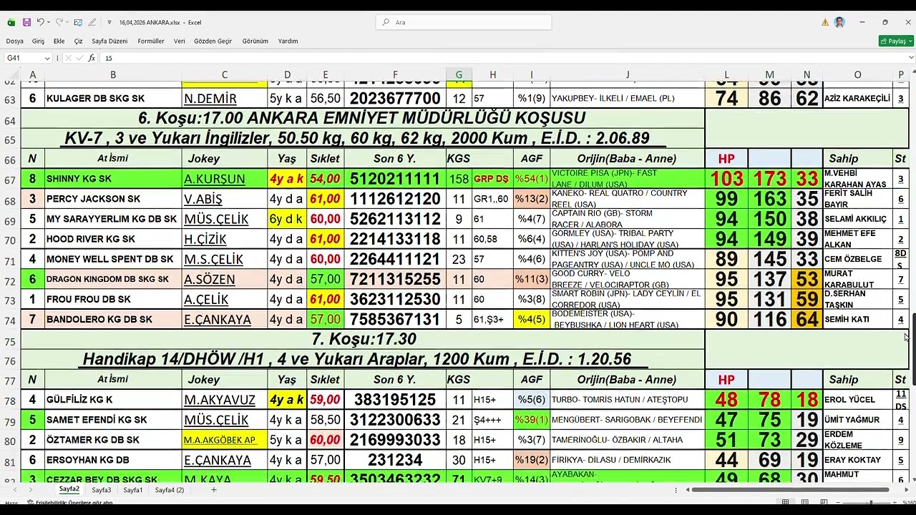Switch to the Sayfa1 sheet tab
Image resolution: width=916 pixels, height=515 pixels.
pos(133,490)
